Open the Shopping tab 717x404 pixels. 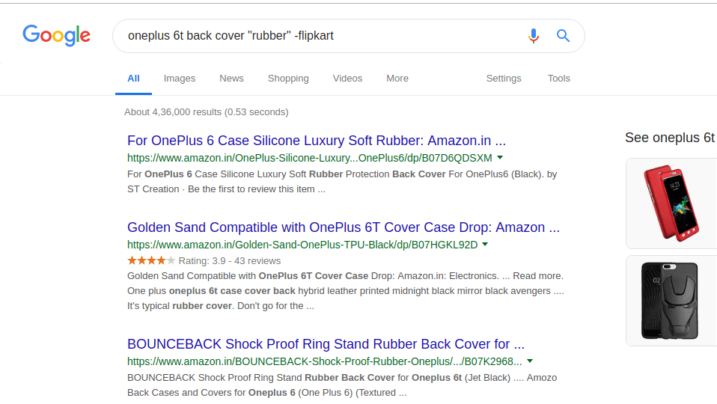pos(288,79)
